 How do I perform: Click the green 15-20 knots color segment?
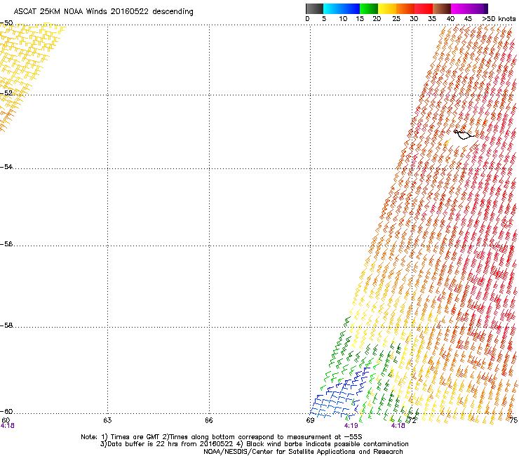coord(369,8)
